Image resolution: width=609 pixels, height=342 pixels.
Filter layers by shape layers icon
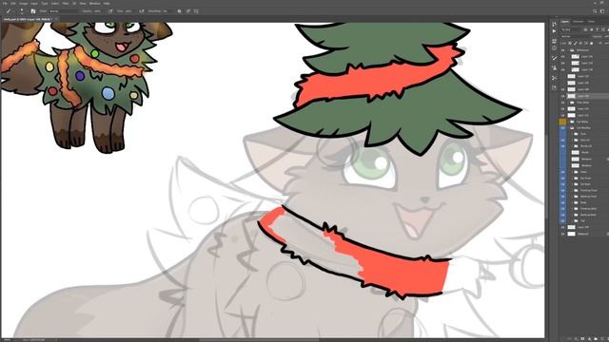[603, 29]
